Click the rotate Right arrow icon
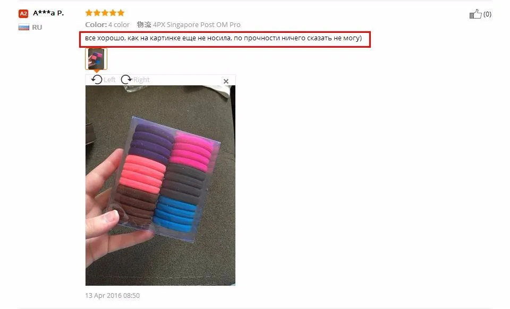Screen dimensions: 510x309 (x=126, y=80)
